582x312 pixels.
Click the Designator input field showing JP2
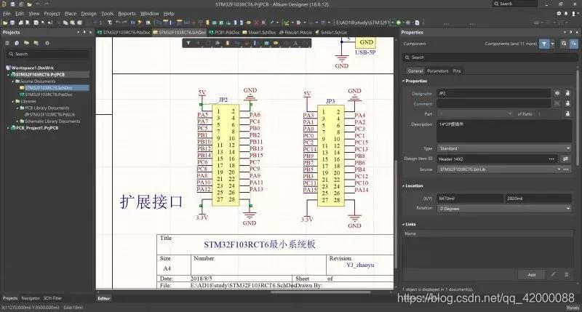point(494,93)
